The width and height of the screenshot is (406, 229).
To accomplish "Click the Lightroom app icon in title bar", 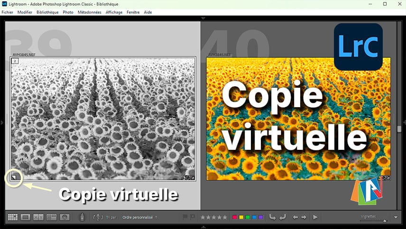I will (4, 4).
